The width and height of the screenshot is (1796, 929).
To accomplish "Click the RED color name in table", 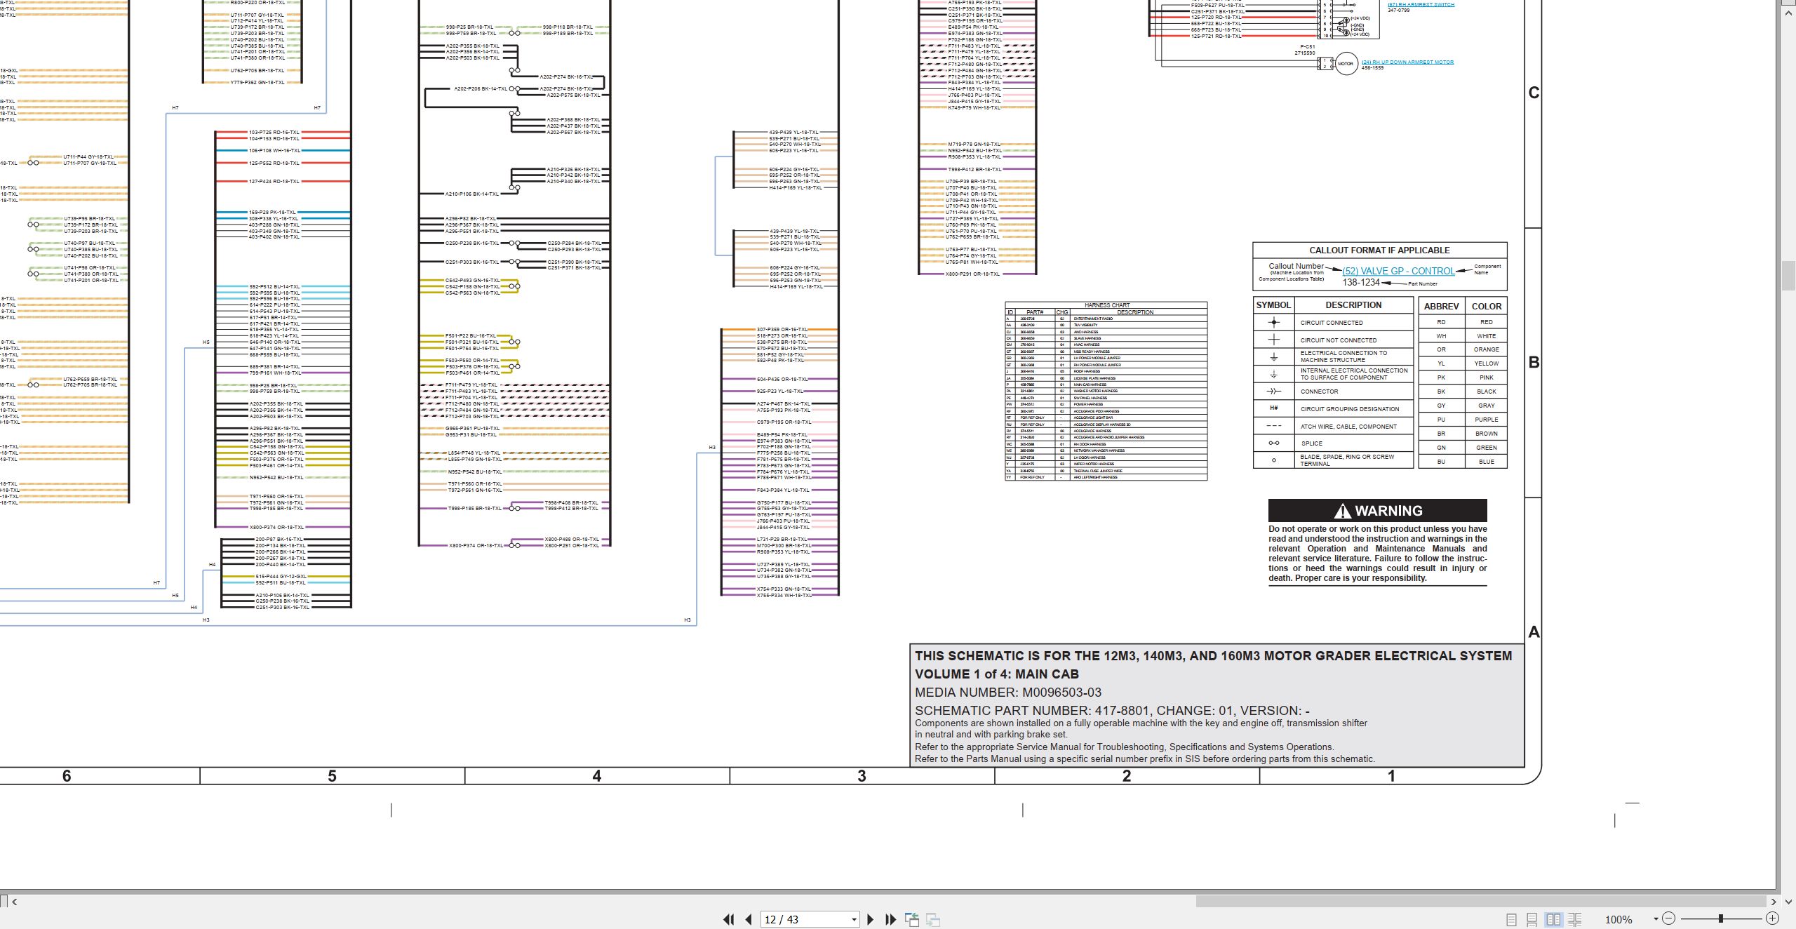I will click(x=1486, y=322).
